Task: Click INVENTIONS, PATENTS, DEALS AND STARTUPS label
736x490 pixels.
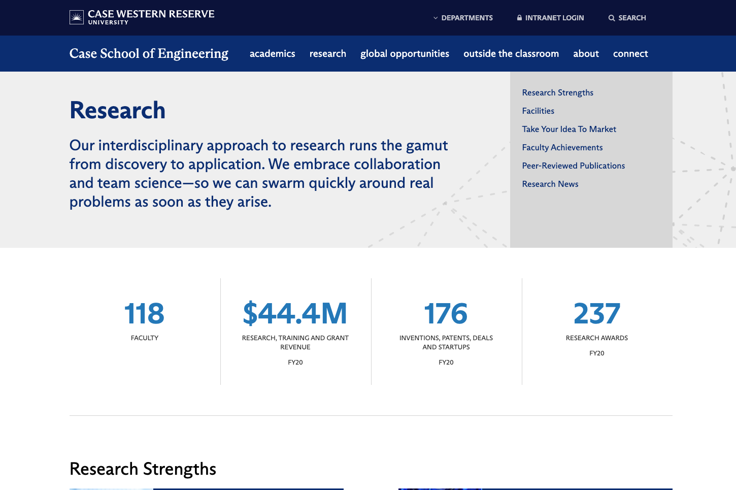Action: (x=446, y=342)
